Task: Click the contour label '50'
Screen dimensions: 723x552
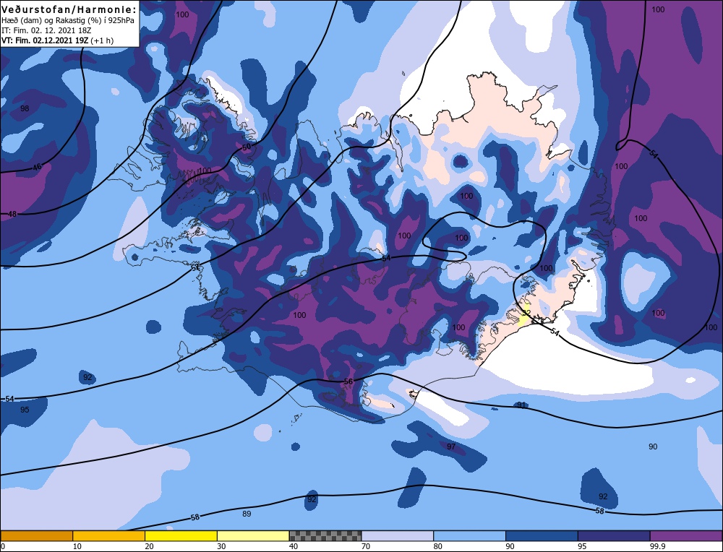Action: (x=247, y=147)
